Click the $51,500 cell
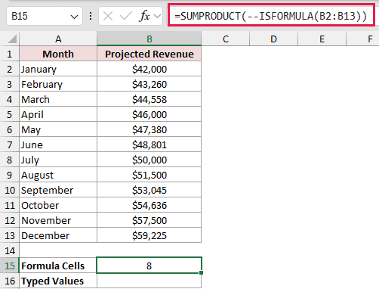 click(x=149, y=175)
